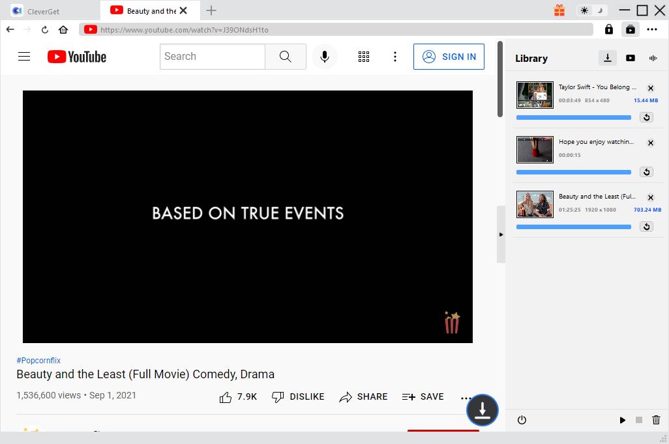Open the YouTube apps grid menu
669x444 pixels.
[x=364, y=57]
